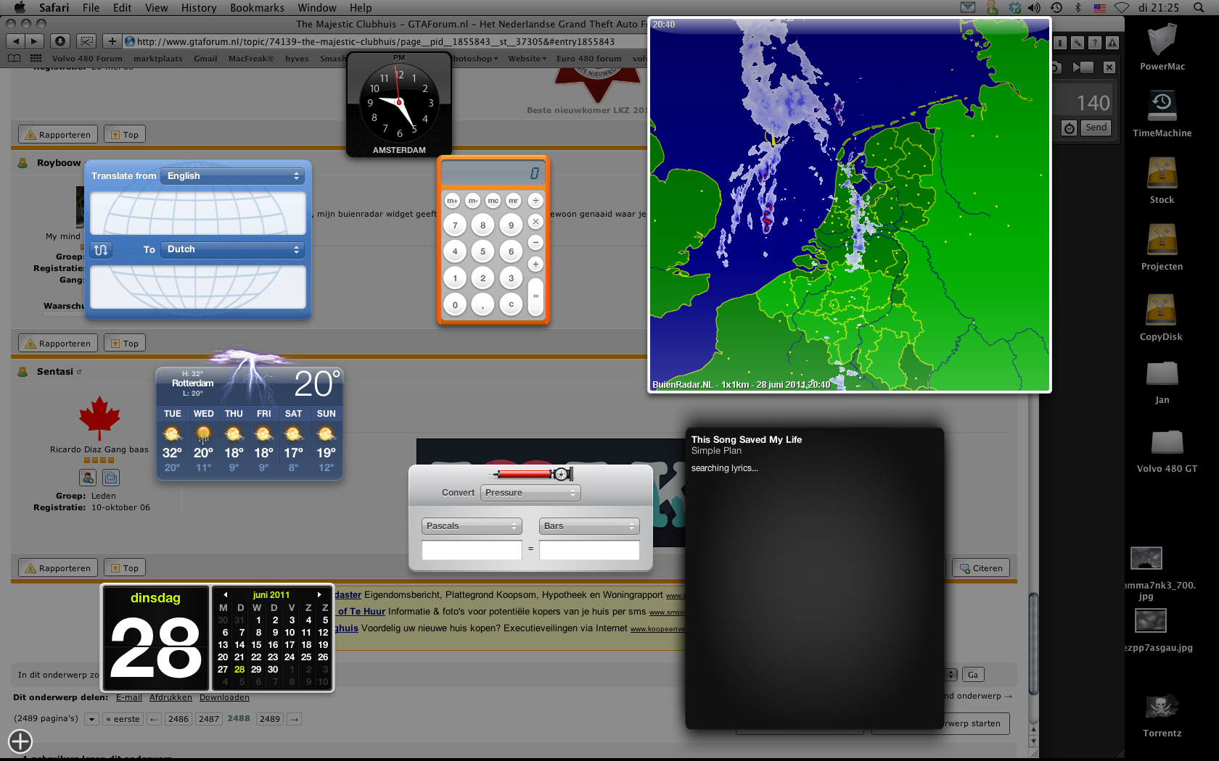Open the Torrentz pirate flag desktop icon
This screenshot has width=1219, height=761.
coord(1162,707)
